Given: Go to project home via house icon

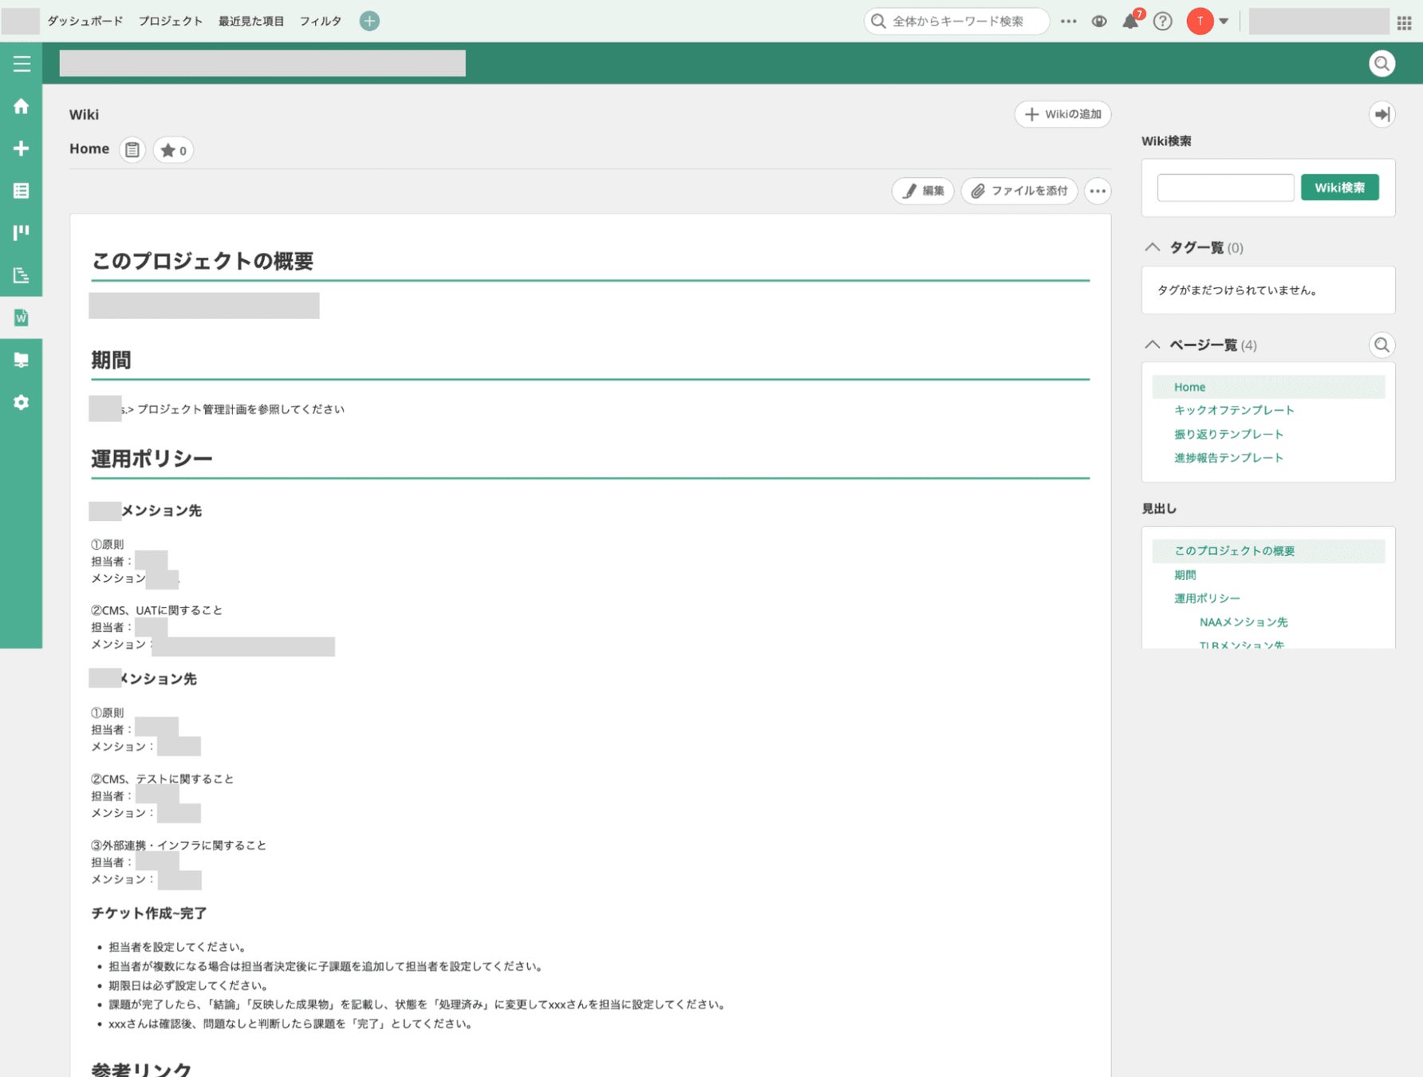Looking at the screenshot, I should click(x=22, y=106).
